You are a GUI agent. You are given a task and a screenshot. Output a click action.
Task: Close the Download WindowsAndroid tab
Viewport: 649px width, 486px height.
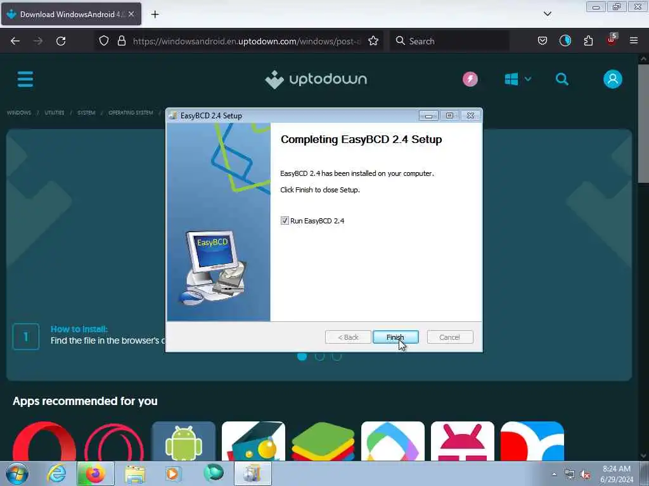coord(131,14)
